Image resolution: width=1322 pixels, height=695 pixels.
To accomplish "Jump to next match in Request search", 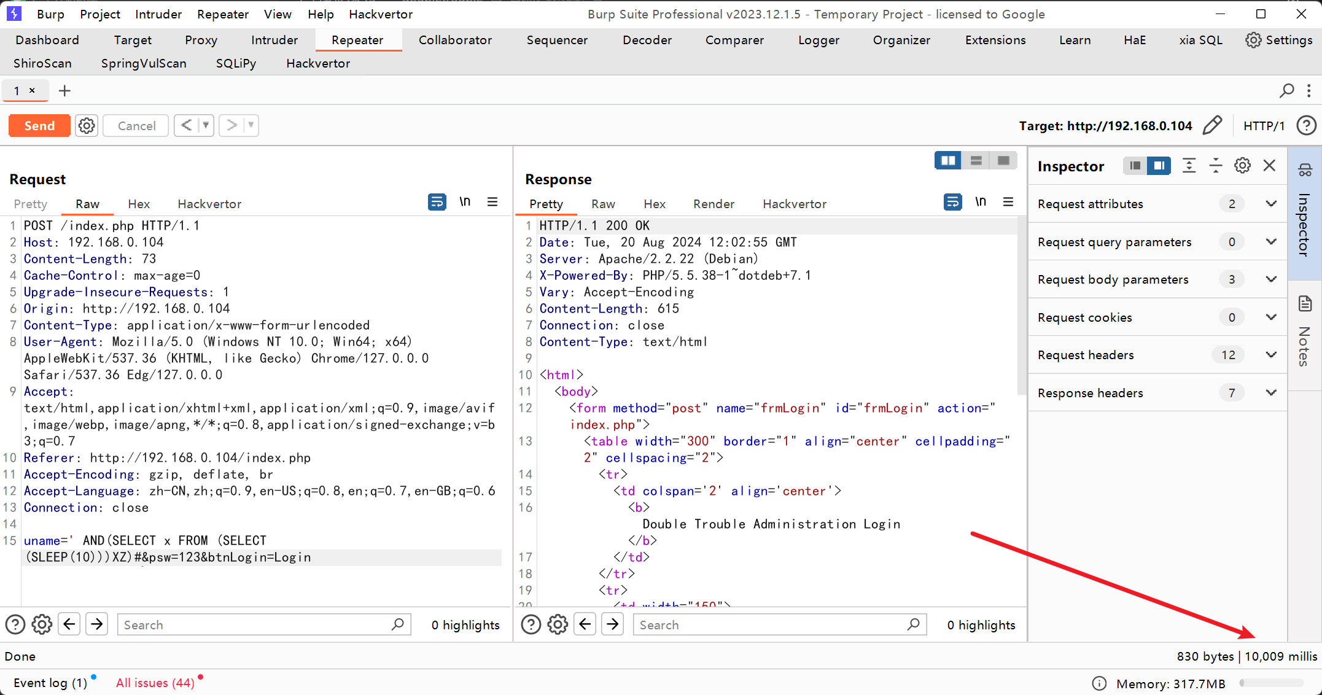I will (x=97, y=625).
